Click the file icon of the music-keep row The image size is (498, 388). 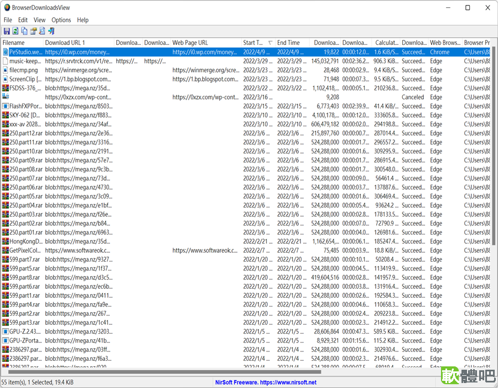pos(6,61)
